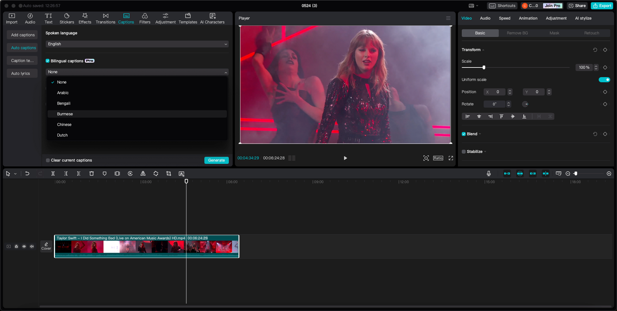Enable Clear current captions checkbox
Image resolution: width=617 pixels, height=311 pixels.
(48, 160)
